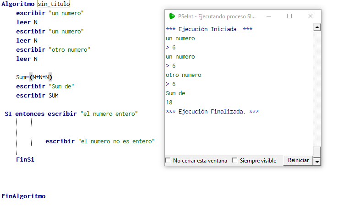Close the PSeInt execution window
343x206 pixels.
[x=310, y=16]
